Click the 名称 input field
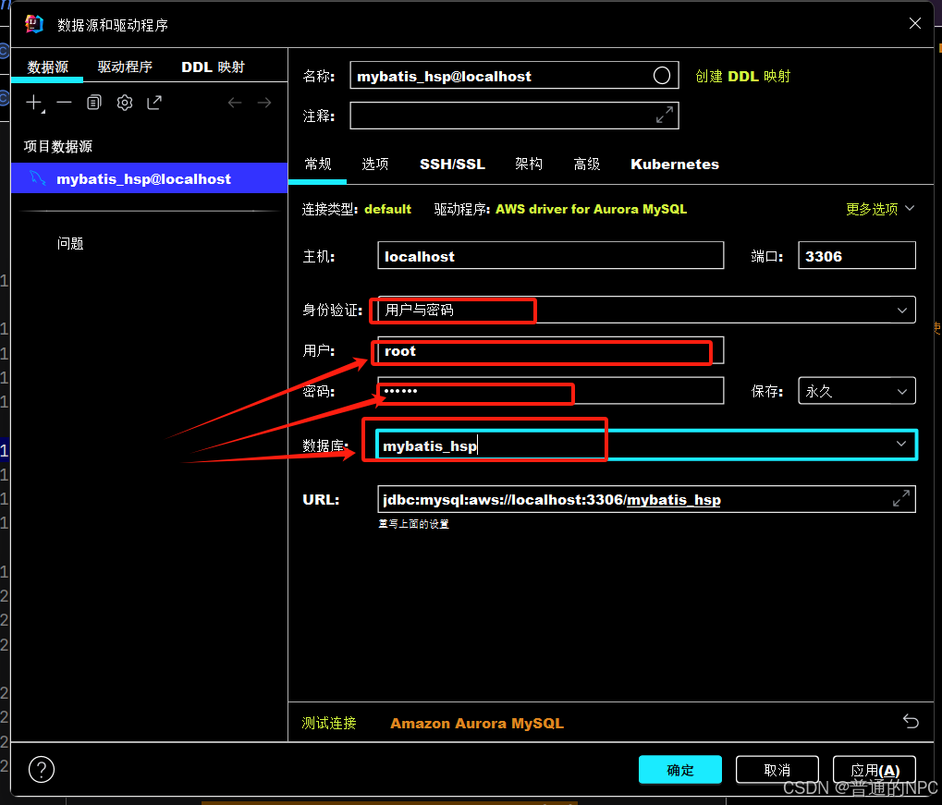 (514, 75)
